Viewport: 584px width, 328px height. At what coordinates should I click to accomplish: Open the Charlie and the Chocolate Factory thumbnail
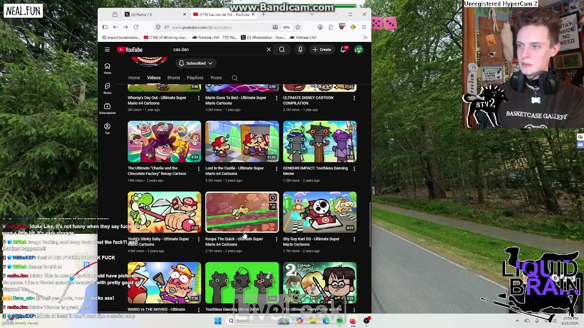(x=164, y=142)
